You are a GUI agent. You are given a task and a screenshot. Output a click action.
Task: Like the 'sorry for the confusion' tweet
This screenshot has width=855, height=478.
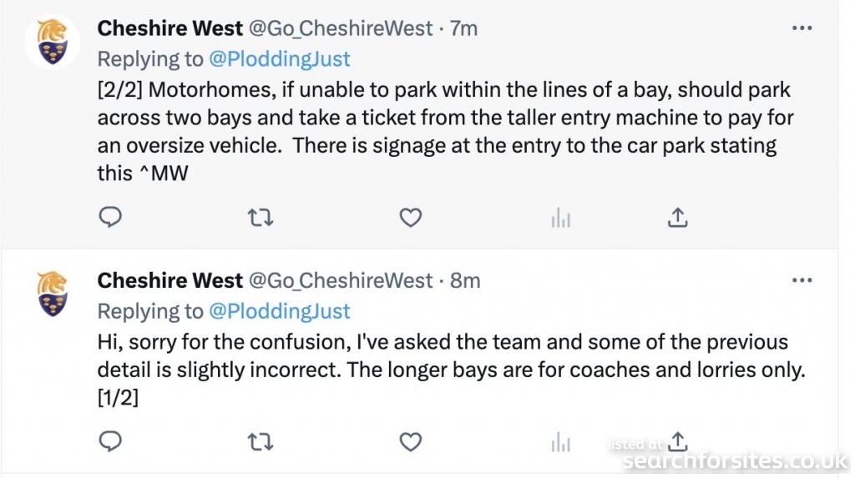pos(410,441)
